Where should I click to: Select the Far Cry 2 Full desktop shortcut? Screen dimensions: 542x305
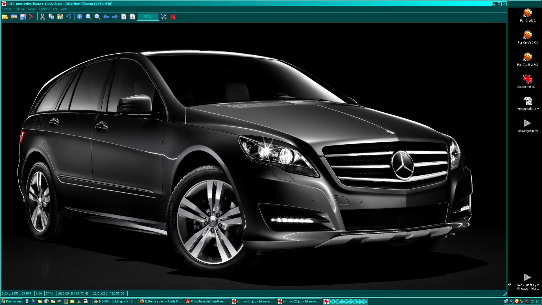[528, 60]
